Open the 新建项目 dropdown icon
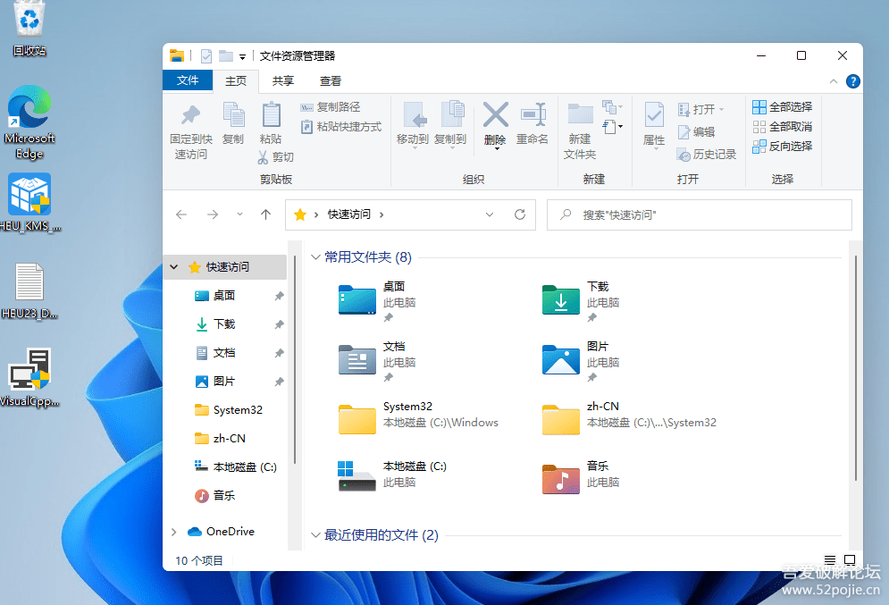The height and width of the screenshot is (605, 889). tap(612, 106)
